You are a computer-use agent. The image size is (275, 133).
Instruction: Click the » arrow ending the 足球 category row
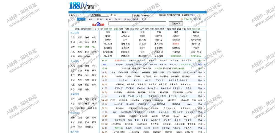pos(204,69)
